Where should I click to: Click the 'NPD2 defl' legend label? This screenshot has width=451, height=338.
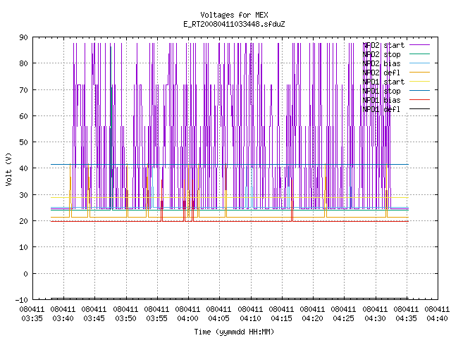point(381,73)
